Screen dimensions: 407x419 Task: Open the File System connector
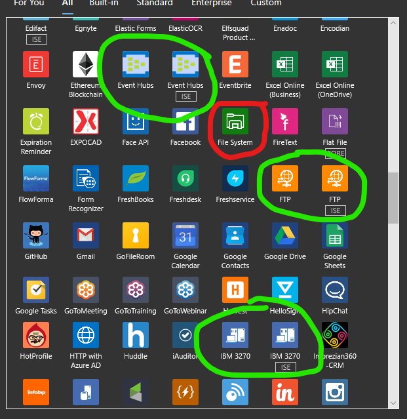[235, 121]
